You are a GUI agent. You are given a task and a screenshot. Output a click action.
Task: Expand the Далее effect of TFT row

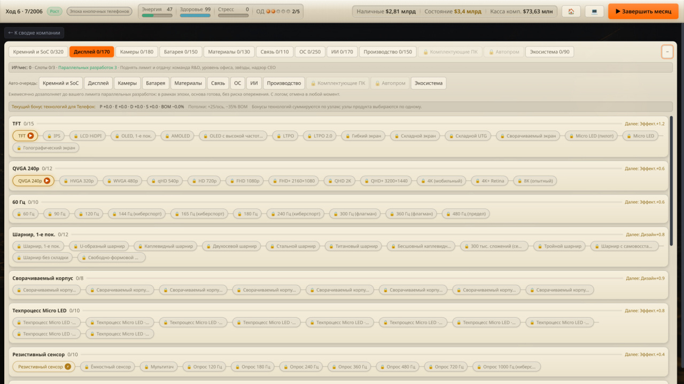644,124
